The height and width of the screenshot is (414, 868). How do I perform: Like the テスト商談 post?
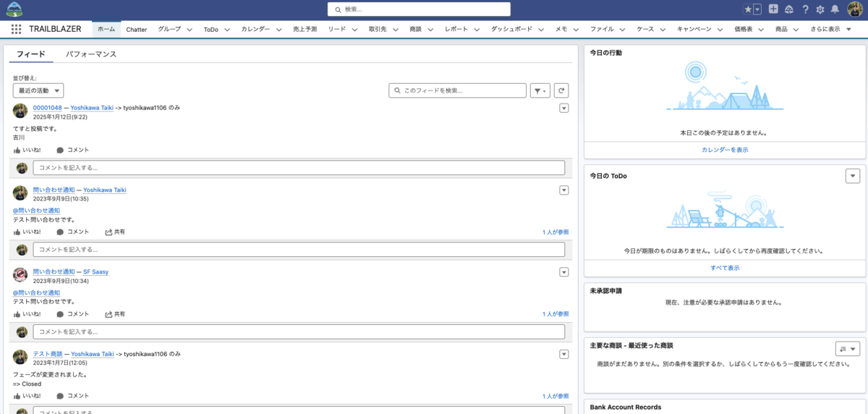click(x=27, y=396)
